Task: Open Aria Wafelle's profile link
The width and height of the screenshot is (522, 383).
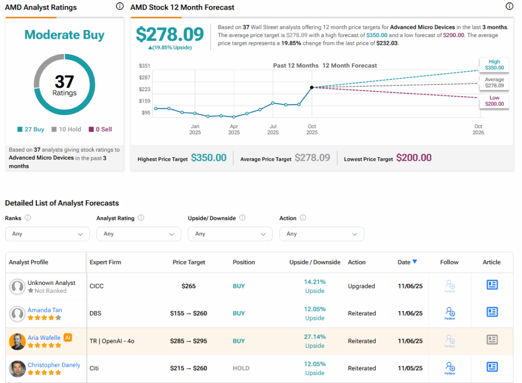Action: [44, 338]
